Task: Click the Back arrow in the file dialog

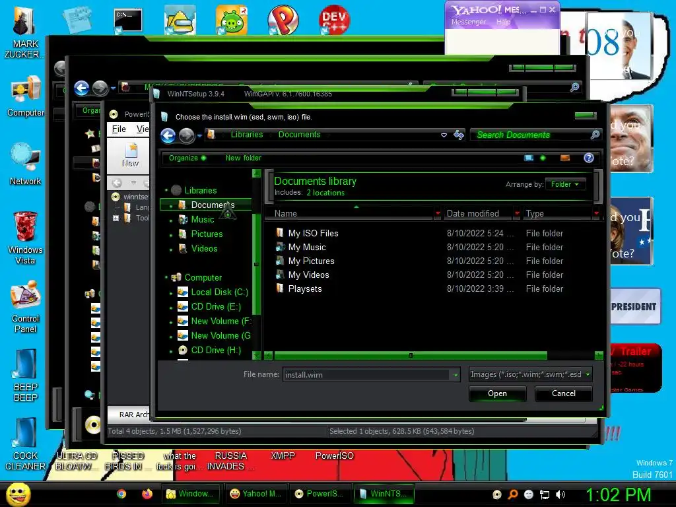Action: pyautogui.click(x=168, y=136)
